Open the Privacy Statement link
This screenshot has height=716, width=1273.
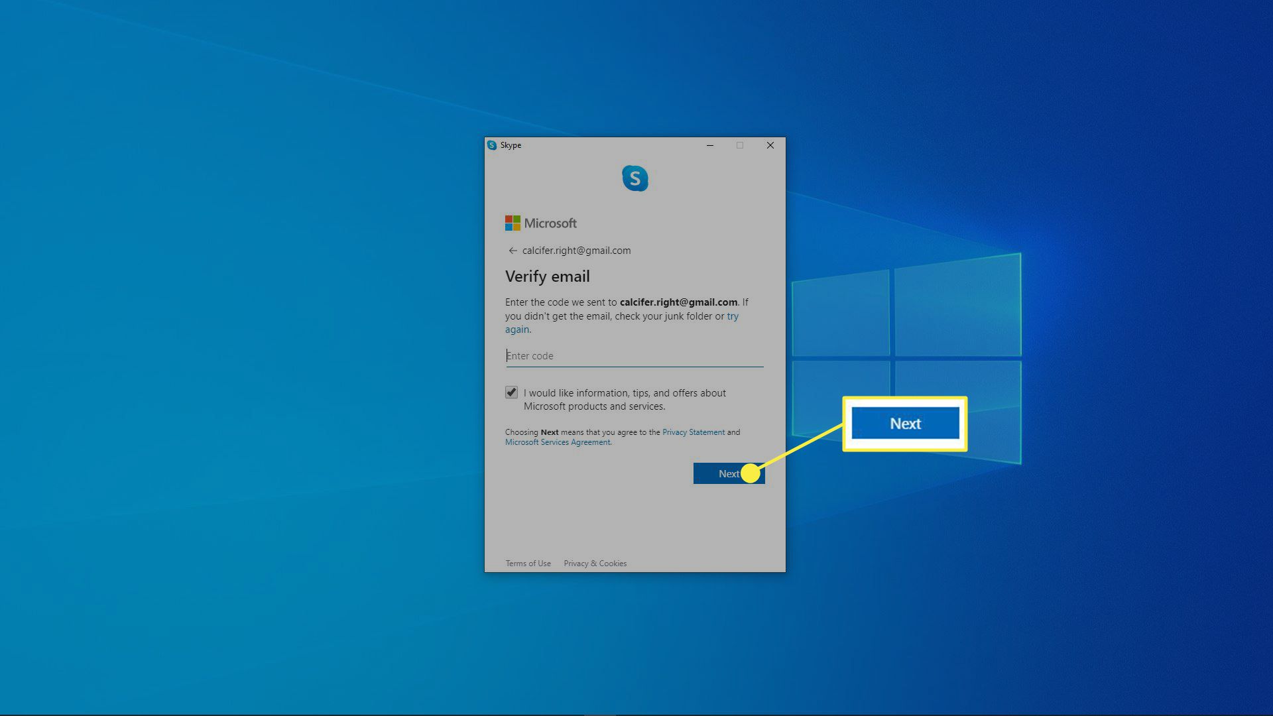pos(693,432)
